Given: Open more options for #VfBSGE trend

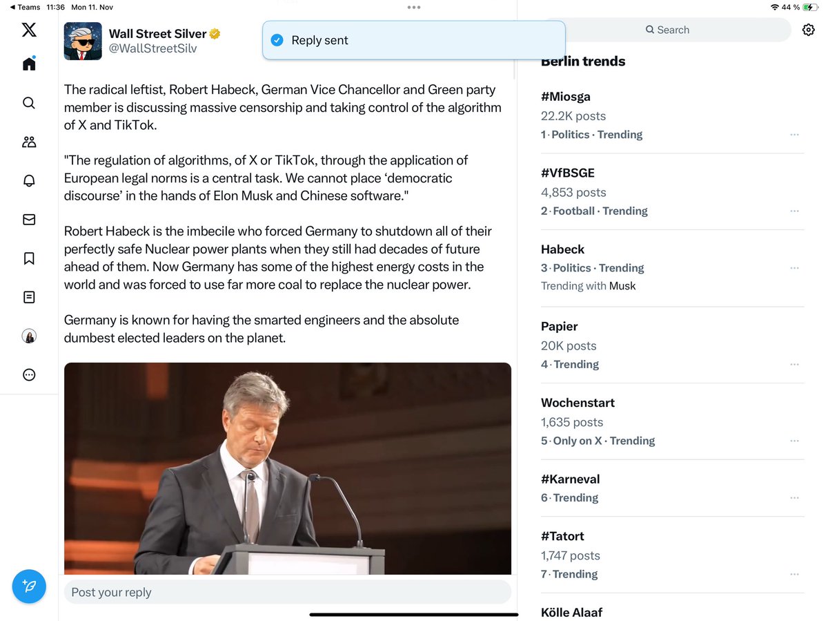Looking at the screenshot, I should [x=794, y=211].
